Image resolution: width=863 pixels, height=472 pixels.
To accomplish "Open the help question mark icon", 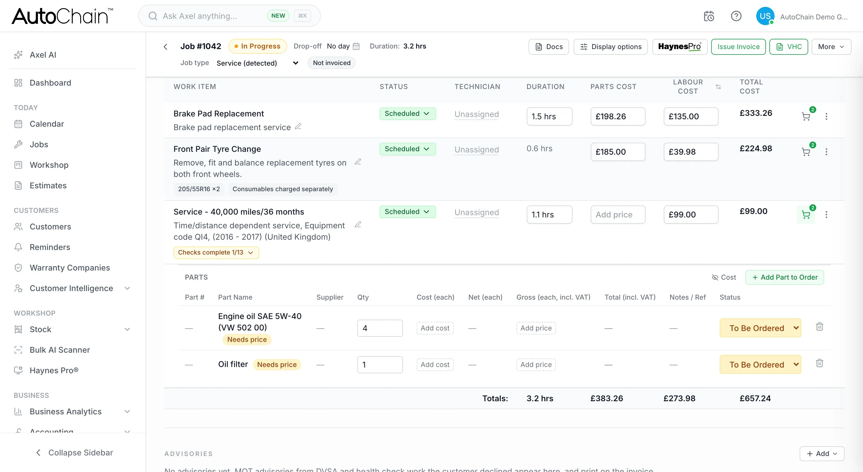I will [736, 16].
